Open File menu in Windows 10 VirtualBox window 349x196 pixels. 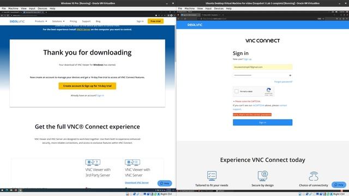(x=4, y=9)
